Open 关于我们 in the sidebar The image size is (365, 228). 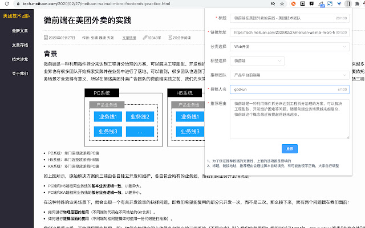20,74
